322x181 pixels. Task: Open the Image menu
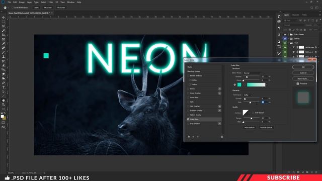click(22, 2)
